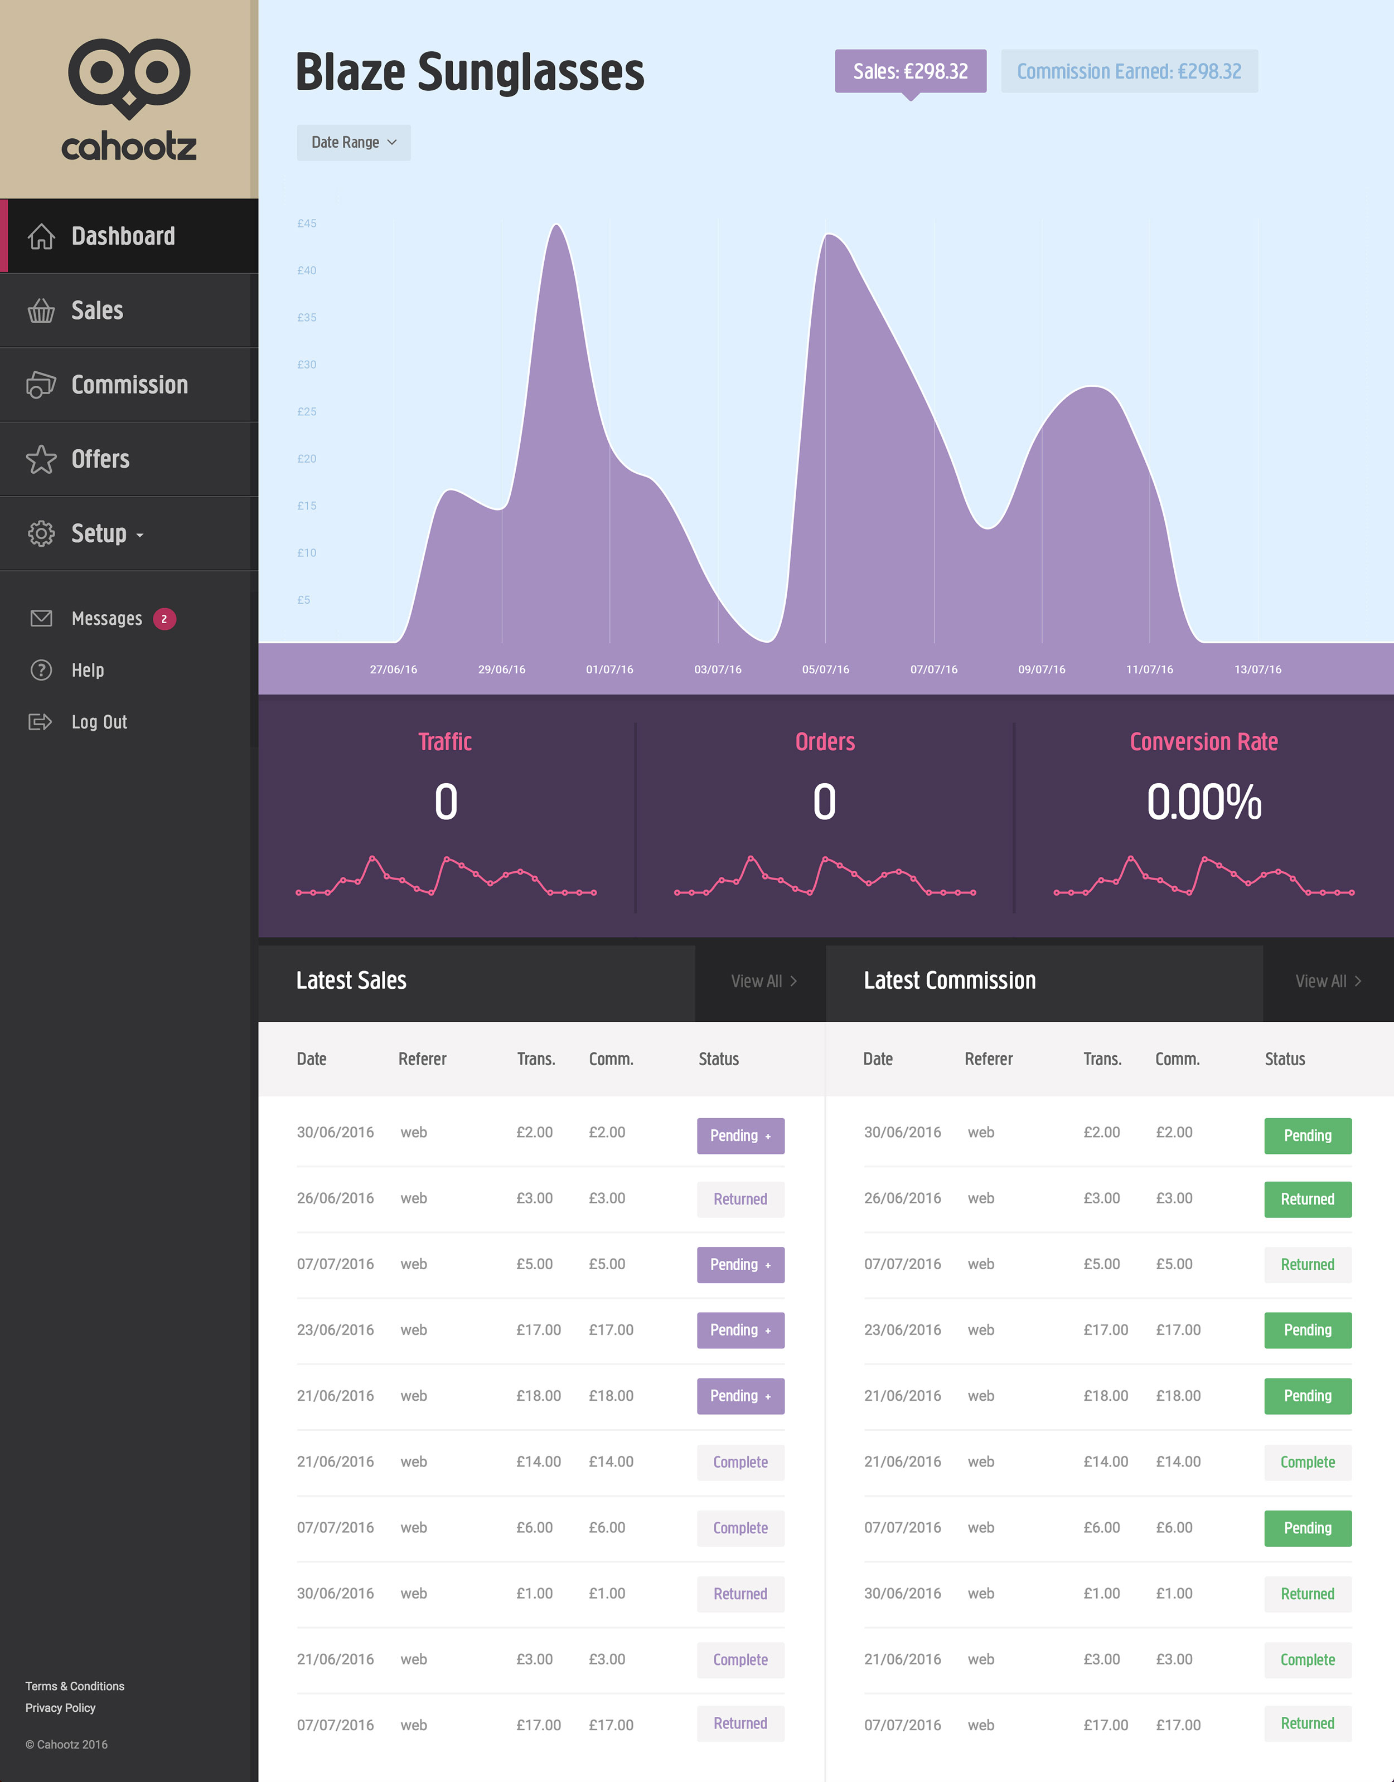
Task: Click the Conversion Rate sparkline chart
Action: [1204, 876]
